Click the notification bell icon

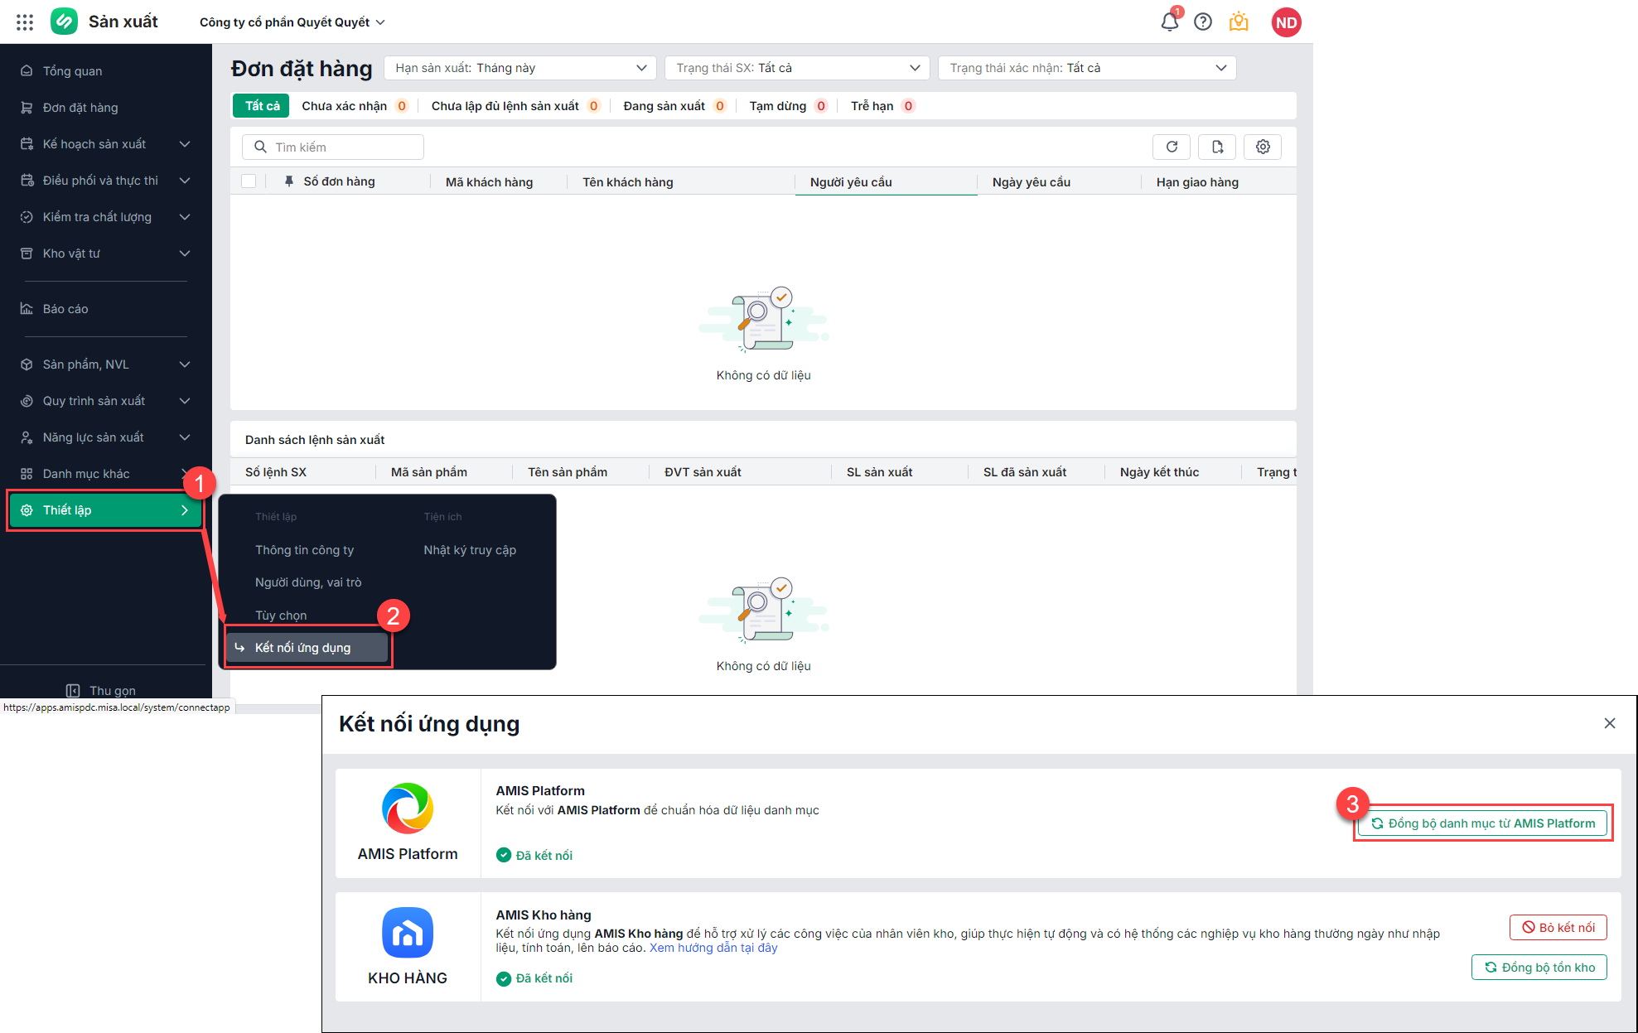click(x=1169, y=22)
